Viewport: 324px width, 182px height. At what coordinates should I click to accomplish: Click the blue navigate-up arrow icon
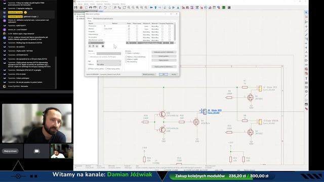coord(155,8)
